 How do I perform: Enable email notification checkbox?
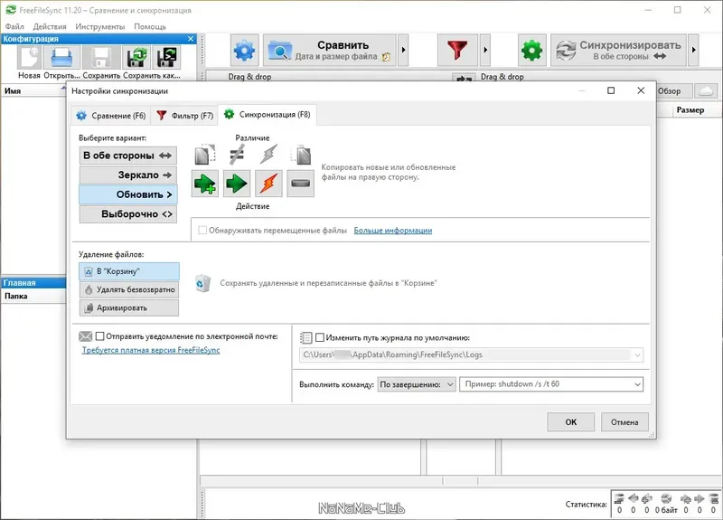[x=99, y=336]
